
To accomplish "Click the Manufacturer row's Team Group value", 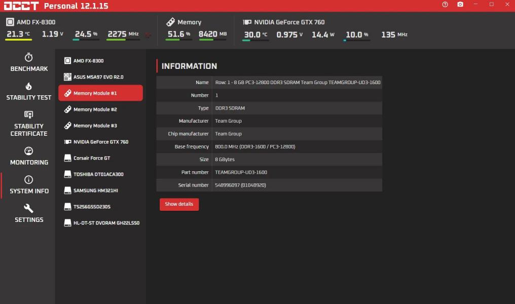I will coord(228,121).
